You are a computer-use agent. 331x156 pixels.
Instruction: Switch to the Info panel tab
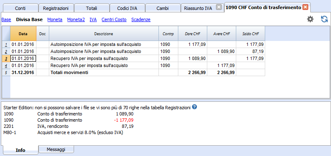pyautogui.click(x=20, y=150)
